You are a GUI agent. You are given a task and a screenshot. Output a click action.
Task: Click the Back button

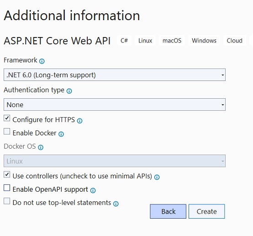[168, 211]
